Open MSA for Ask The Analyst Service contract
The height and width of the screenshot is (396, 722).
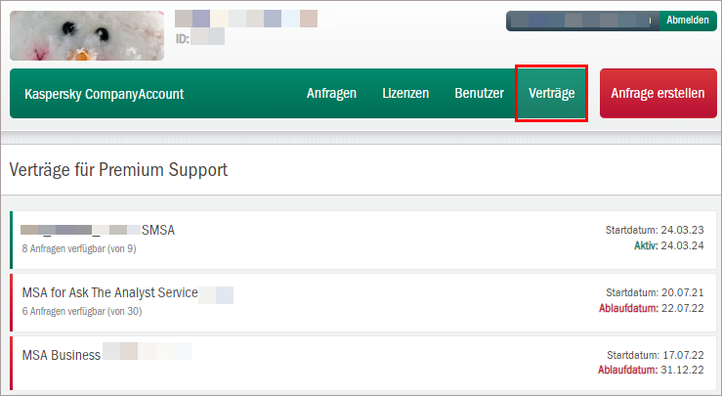pyautogui.click(x=362, y=302)
